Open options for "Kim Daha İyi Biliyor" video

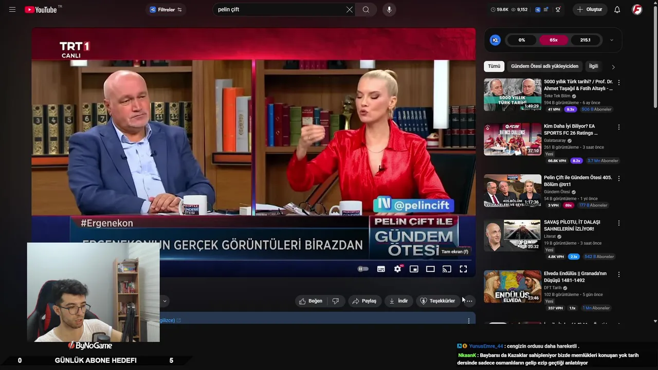coord(619,127)
